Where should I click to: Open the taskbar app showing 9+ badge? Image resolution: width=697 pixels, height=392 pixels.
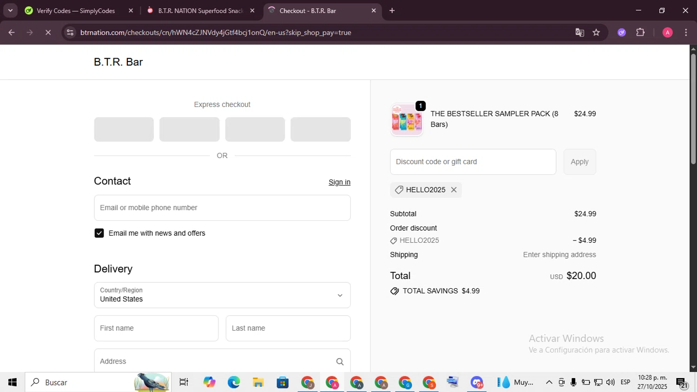[477, 382]
